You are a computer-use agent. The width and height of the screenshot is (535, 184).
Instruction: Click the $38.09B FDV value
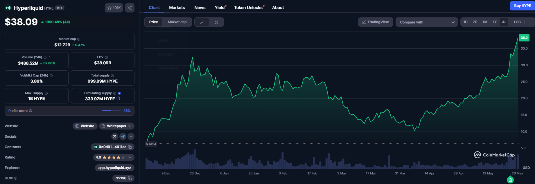click(x=103, y=63)
